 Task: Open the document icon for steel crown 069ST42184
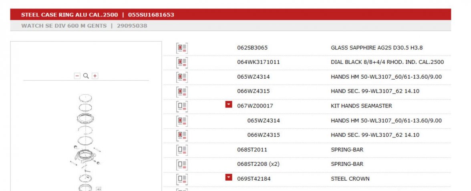coord(182,179)
